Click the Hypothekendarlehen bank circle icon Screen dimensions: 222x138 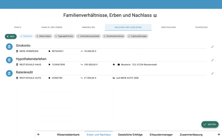[9, 60]
